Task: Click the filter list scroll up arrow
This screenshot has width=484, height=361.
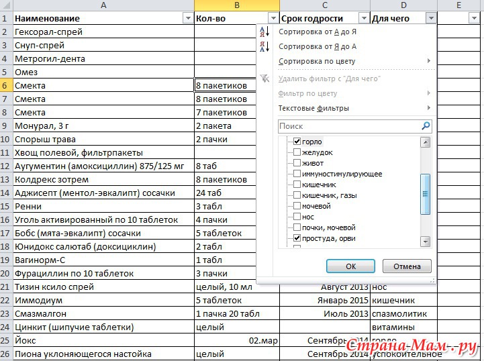Action: (x=426, y=142)
